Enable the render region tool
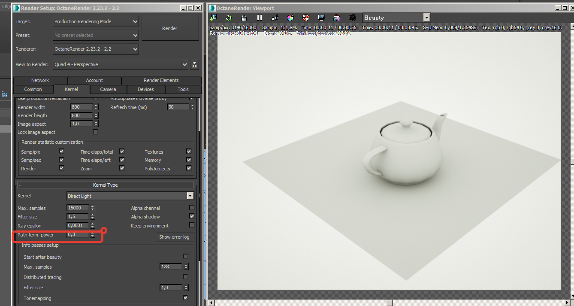574x306 pixels. [x=337, y=18]
